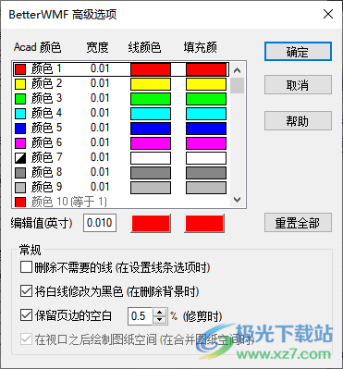Select 颜色 9 light gray line swatch
343x369 pixels.
(151, 188)
